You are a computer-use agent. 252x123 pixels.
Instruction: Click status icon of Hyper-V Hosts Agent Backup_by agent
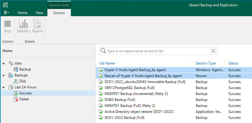pyautogui.click(x=101, y=70)
